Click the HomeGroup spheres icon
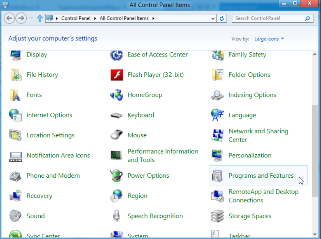321x239 pixels. 117,95
